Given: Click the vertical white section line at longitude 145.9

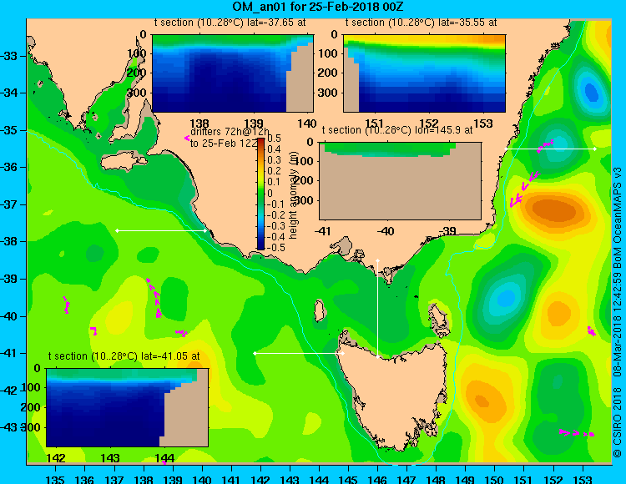Looking at the screenshot, I should (x=377, y=309).
